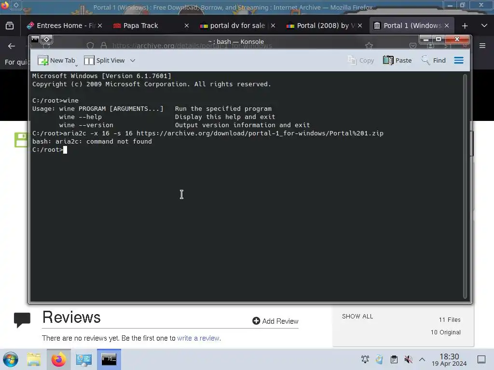Image resolution: width=494 pixels, height=370 pixels.
Task: Switch to Entrees Home tab
Action: click(65, 26)
